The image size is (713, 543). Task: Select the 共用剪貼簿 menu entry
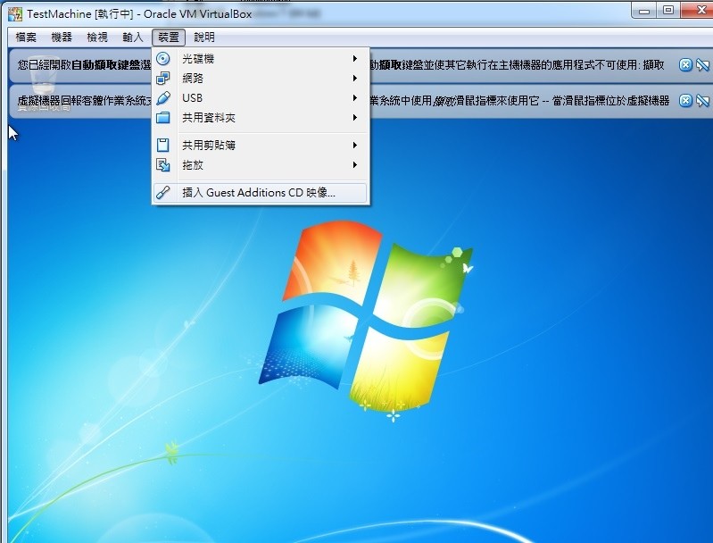(x=260, y=146)
